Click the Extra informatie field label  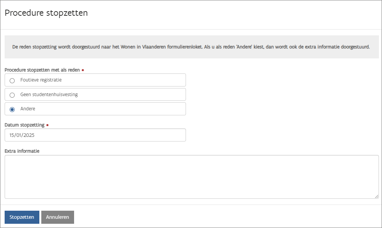click(22, 151)
